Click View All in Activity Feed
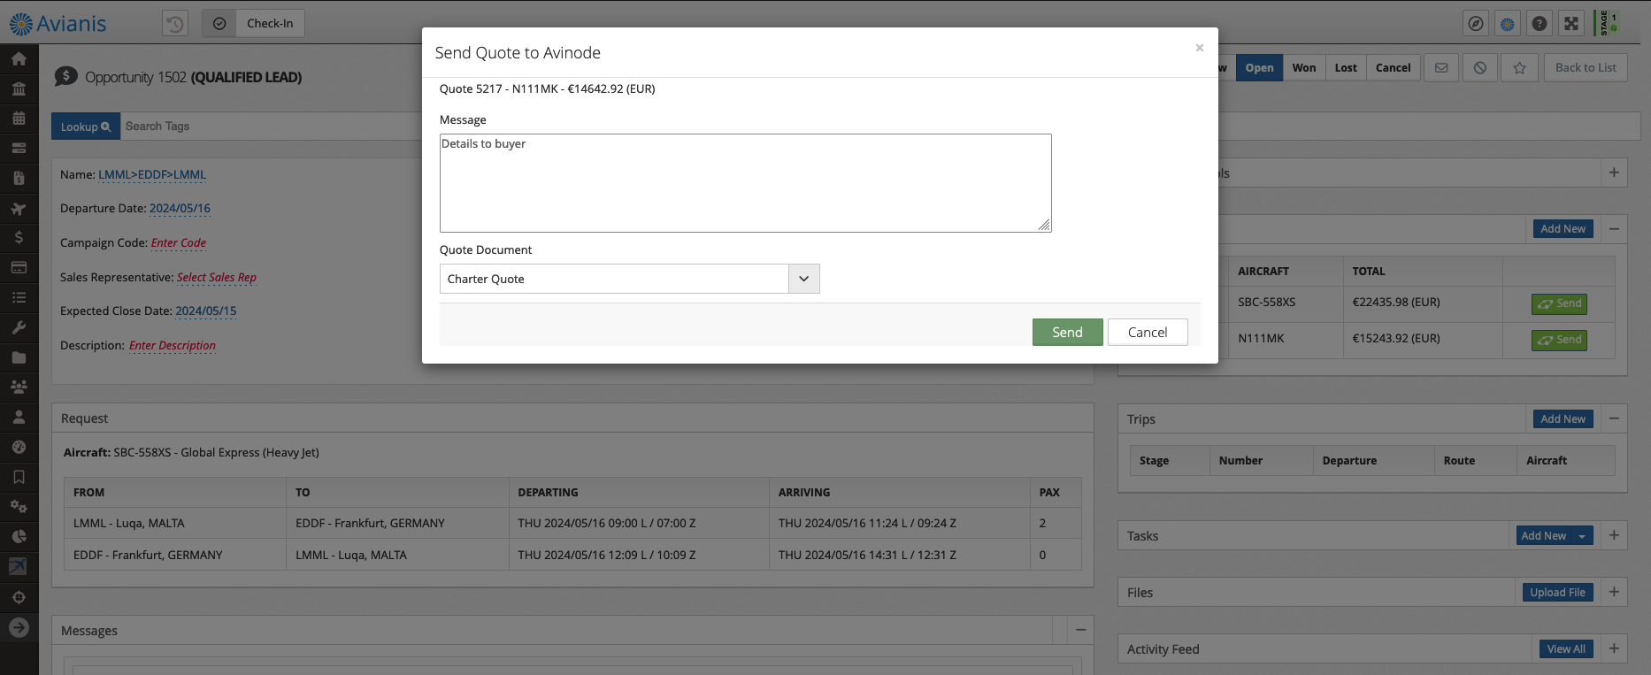Viewport: 1651px width, 675px height. point(1566,649)
